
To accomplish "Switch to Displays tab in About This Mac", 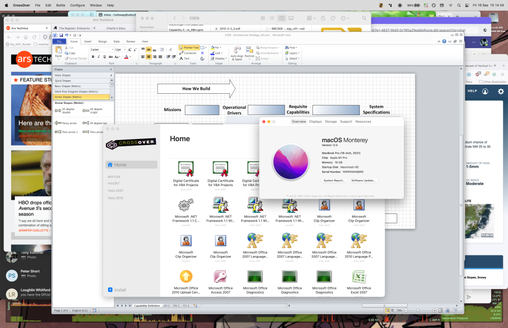I will (x=315, y=122).
